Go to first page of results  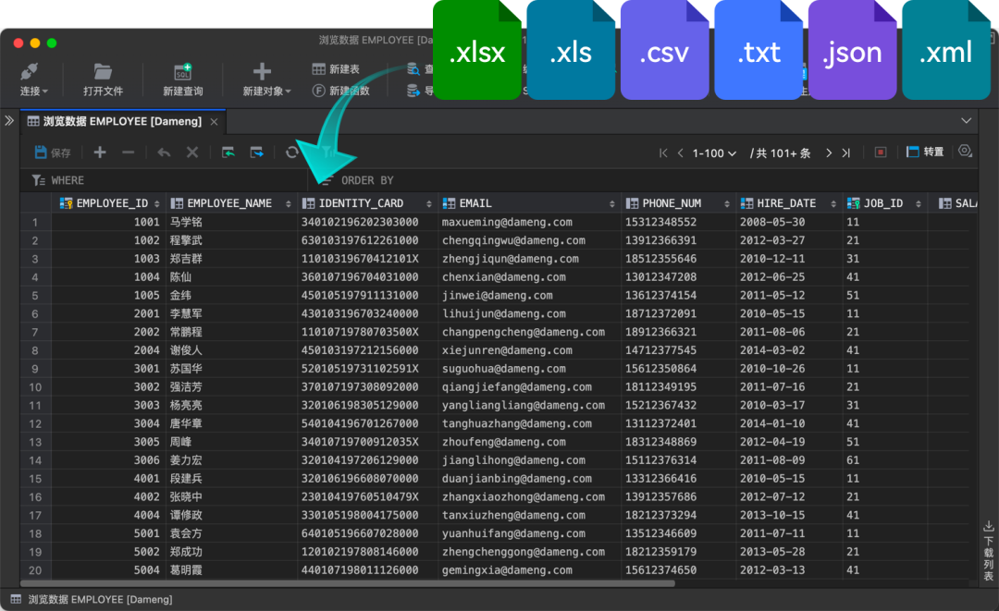click(x=663, y=153)
